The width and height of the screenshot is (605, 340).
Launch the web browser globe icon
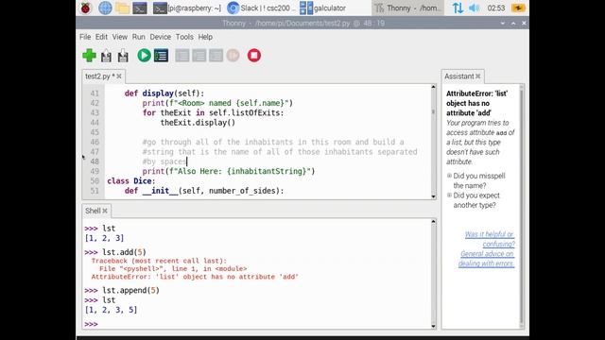(105, 8)
